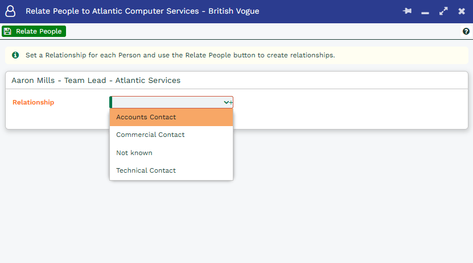Screen dimensions: 473x263
Task: Click the person icon in title bar
Action: (x=10, y=11)
